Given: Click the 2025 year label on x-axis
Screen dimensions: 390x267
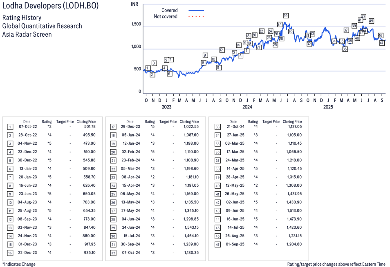Looking at the screenshot, I should click(328, 107).
